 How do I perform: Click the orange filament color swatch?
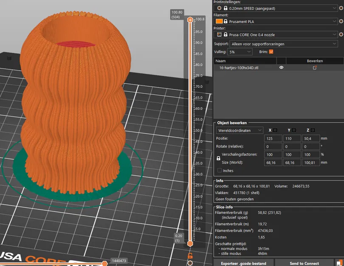click(219, 21)
